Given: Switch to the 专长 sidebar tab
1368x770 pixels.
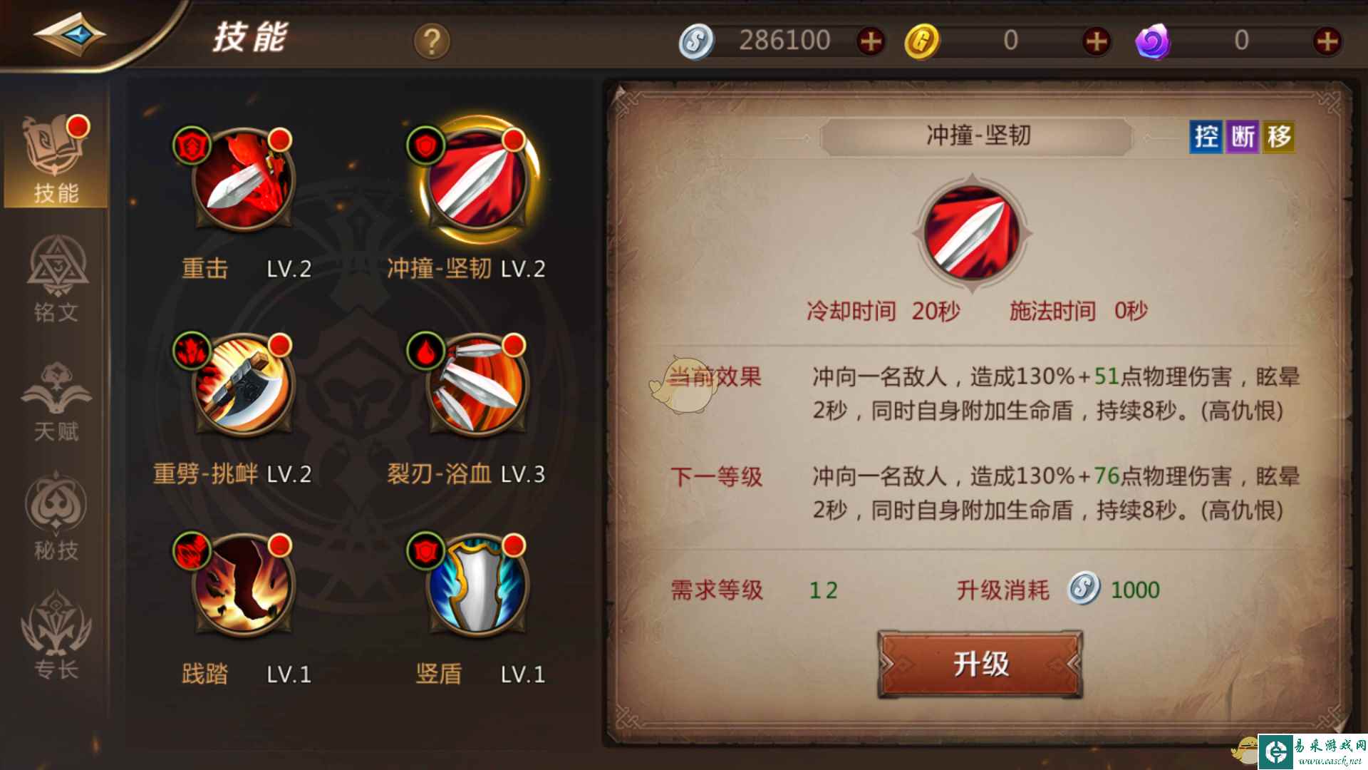Looking at the screenshot, I should click(56, 635).
